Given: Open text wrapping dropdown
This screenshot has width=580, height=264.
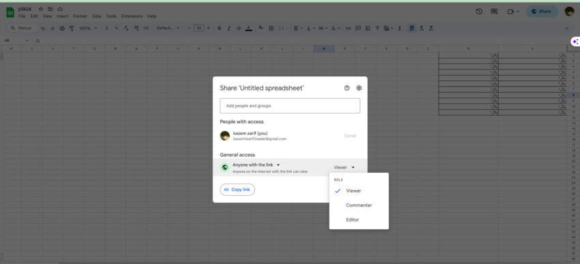Looking at the screenshot, I should [323, 29].
